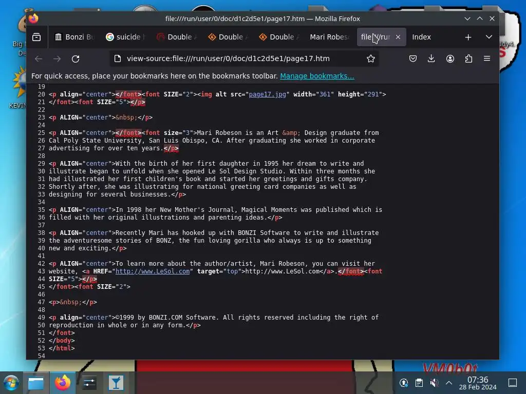Screen dimensions: 526x394
Task: Open the page17.jpg source link
Action: 267,94
